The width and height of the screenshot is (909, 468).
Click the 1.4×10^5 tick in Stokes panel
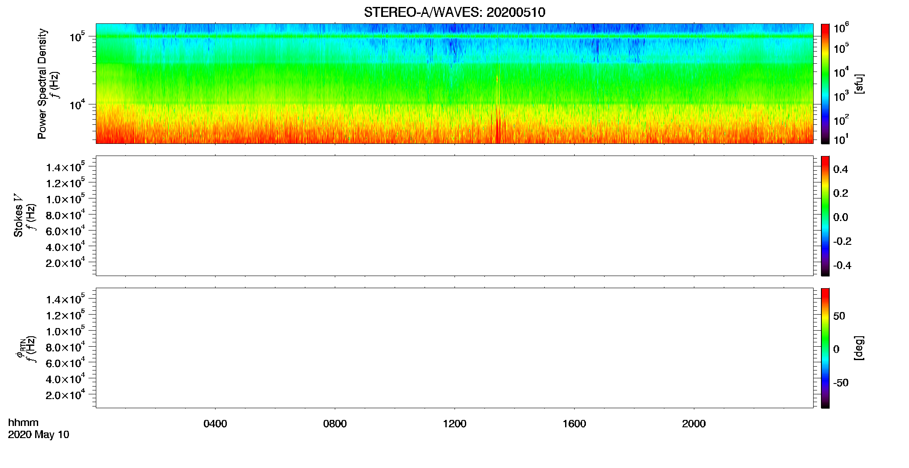[65, 167]
